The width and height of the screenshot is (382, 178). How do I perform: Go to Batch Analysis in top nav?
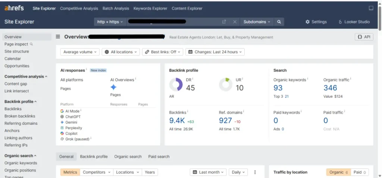tap(116, 8)
